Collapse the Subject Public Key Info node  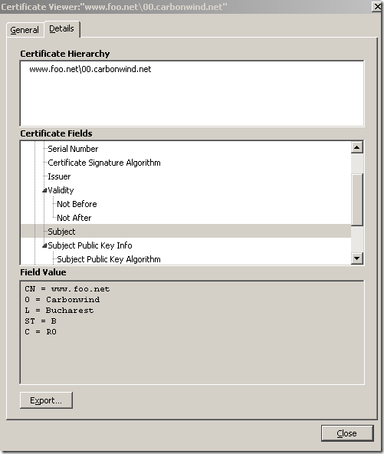coord(44,246)
